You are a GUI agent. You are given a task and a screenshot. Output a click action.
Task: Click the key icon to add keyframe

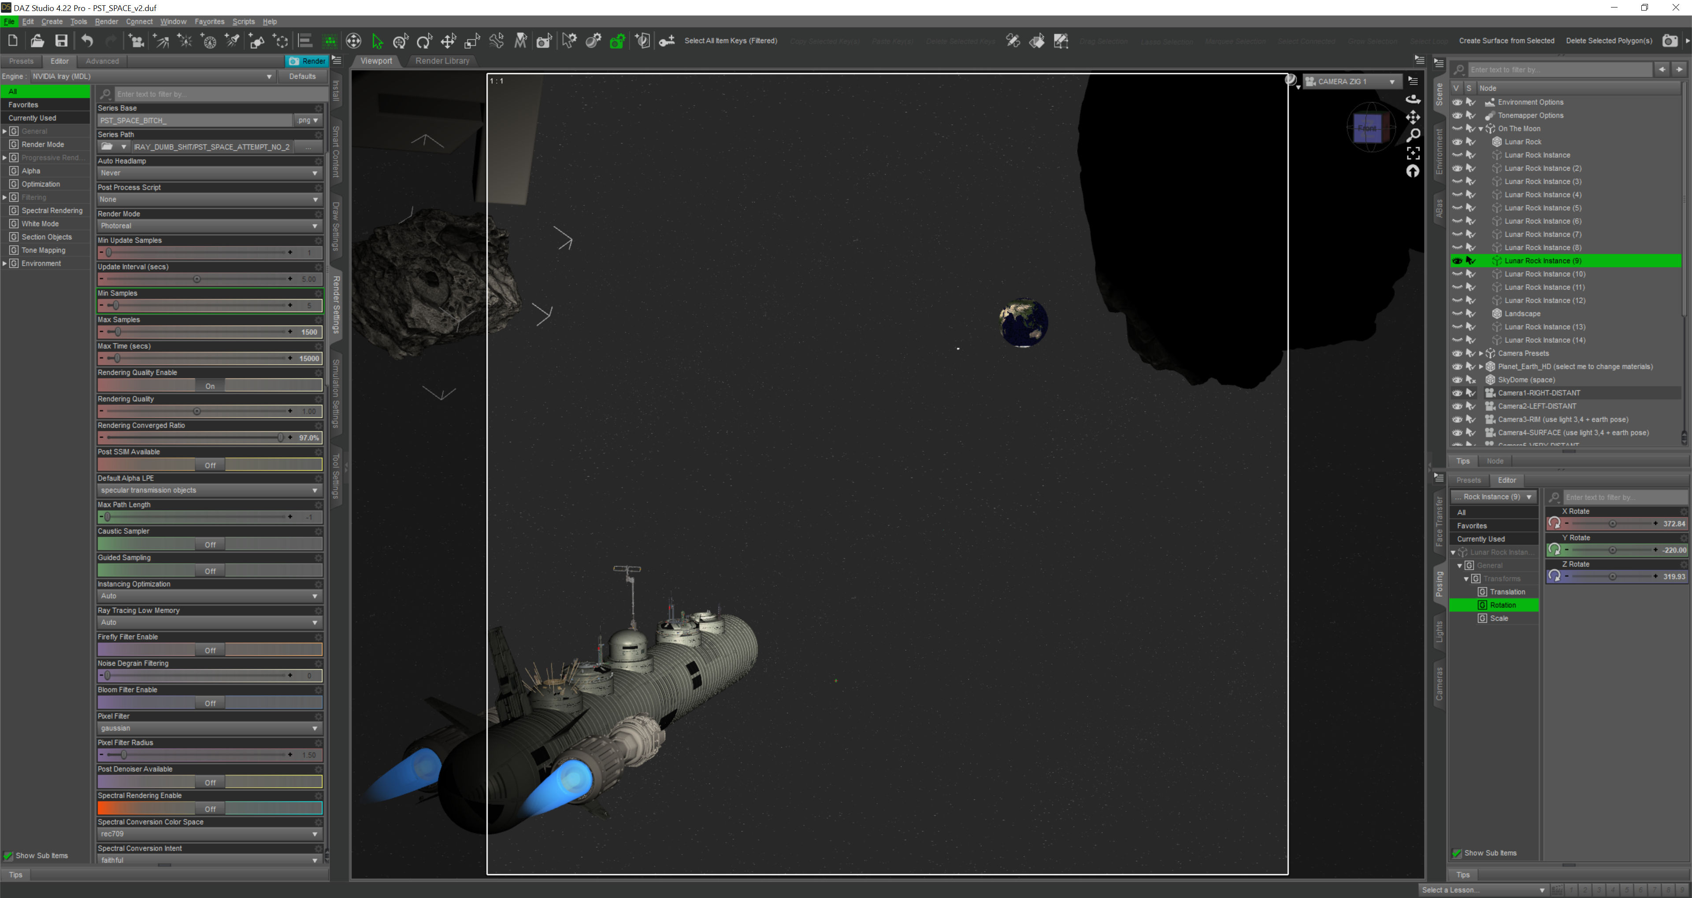pyautogui.click(x=667, y=41)
